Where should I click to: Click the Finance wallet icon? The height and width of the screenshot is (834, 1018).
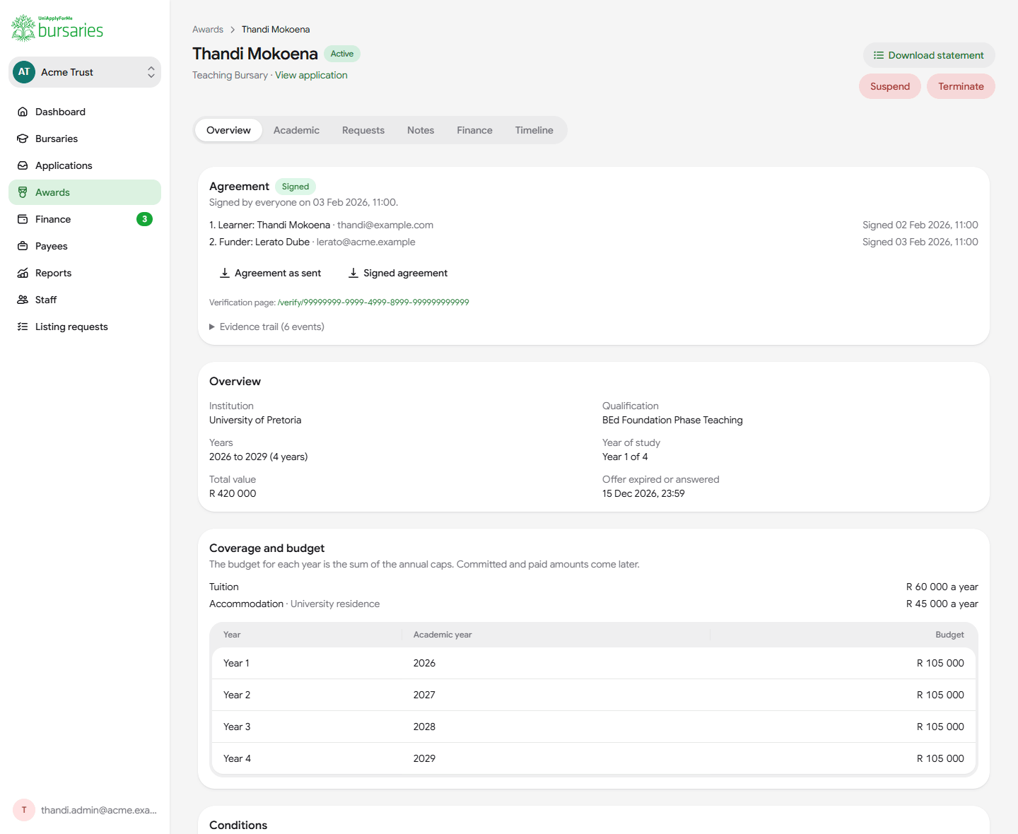point(23,219)
